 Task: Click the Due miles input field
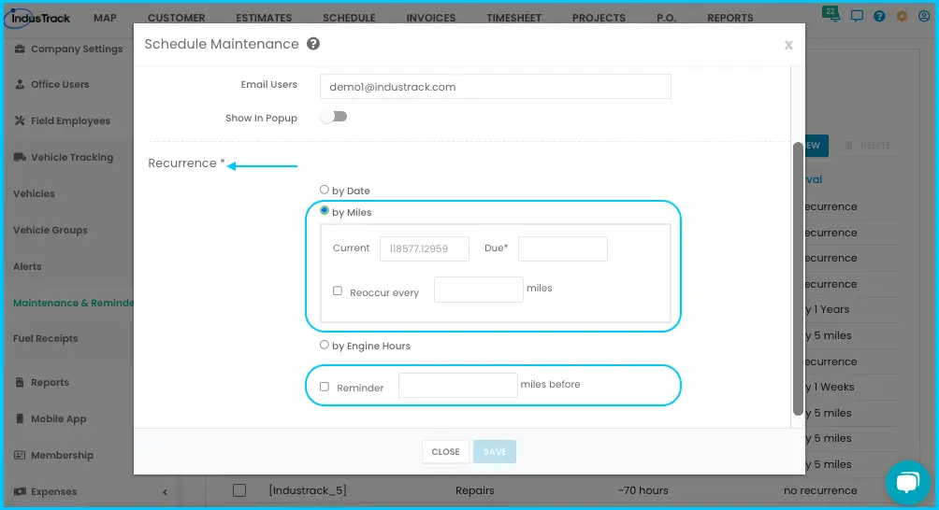pos(563,248)
